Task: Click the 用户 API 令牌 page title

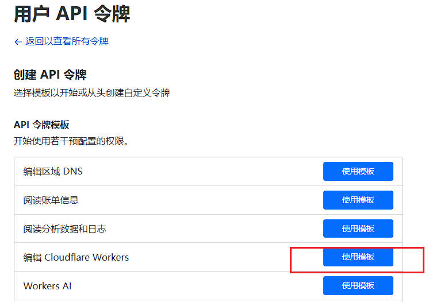Action: pyautogui.click(x=72, y=14)
